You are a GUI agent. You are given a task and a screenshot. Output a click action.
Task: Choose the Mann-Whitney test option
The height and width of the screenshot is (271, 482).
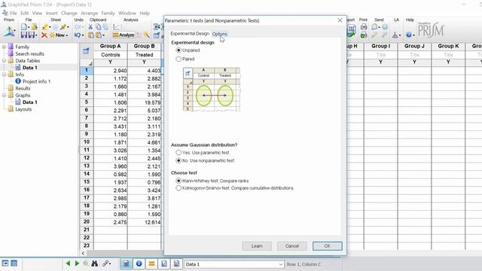178,181
